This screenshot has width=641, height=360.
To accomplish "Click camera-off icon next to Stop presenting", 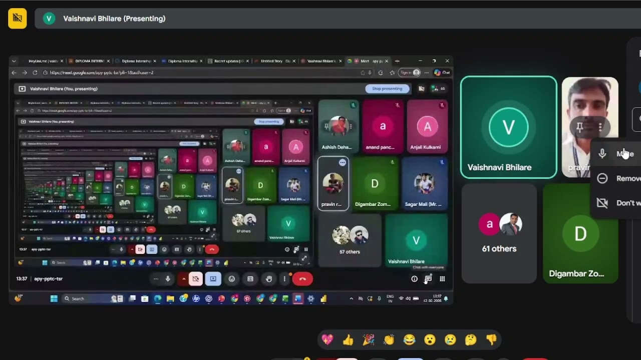I will point(421,88).
